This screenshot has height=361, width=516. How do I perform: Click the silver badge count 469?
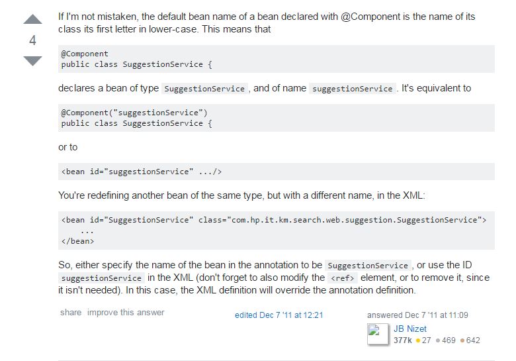pos(446,340)
